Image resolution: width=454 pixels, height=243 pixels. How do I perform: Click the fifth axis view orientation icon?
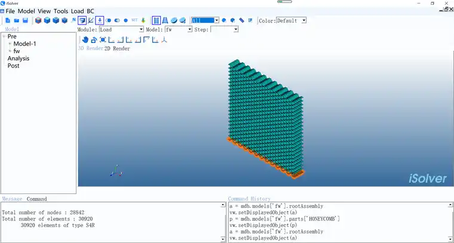click(146, 40)
